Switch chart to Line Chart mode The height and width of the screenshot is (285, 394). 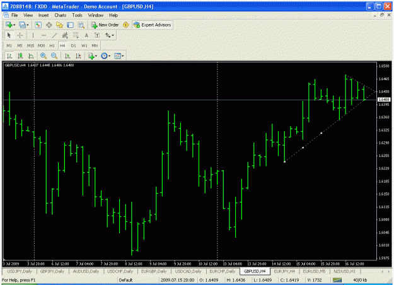pos(31,55)
